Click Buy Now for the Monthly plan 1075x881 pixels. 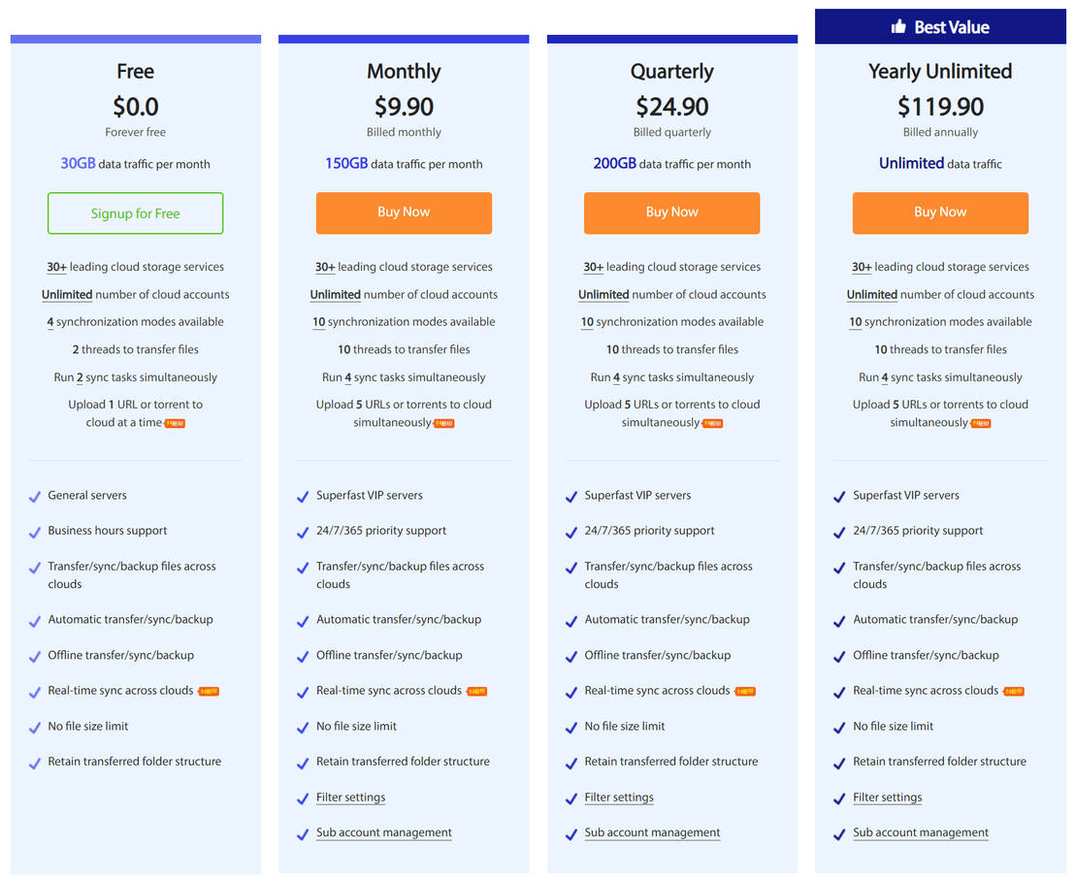(x=404, y=212)
